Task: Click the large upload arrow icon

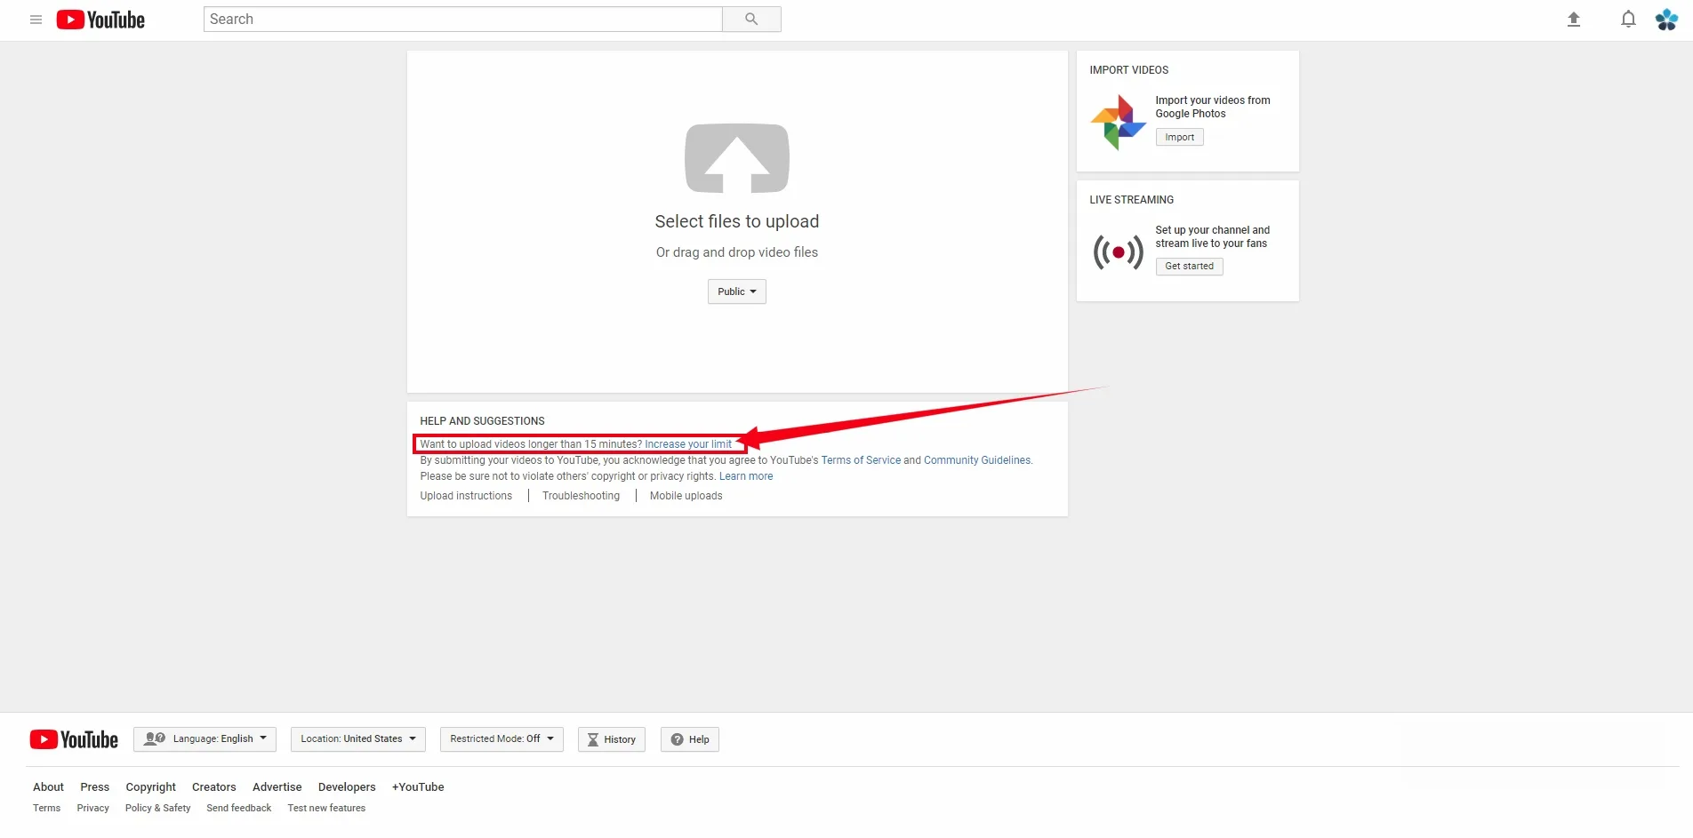Action: tap(737, 158)
